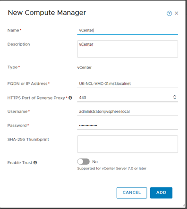Viewport: 187px width, 209px height.
Task: Show info icon next to Enable Trust
Action: [x=35, y=163]
